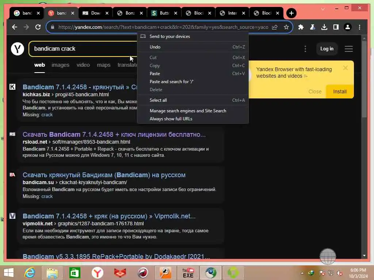Open the Chrome three-dot menu
This screenshot has width=374, height=280.
point(359,27)
